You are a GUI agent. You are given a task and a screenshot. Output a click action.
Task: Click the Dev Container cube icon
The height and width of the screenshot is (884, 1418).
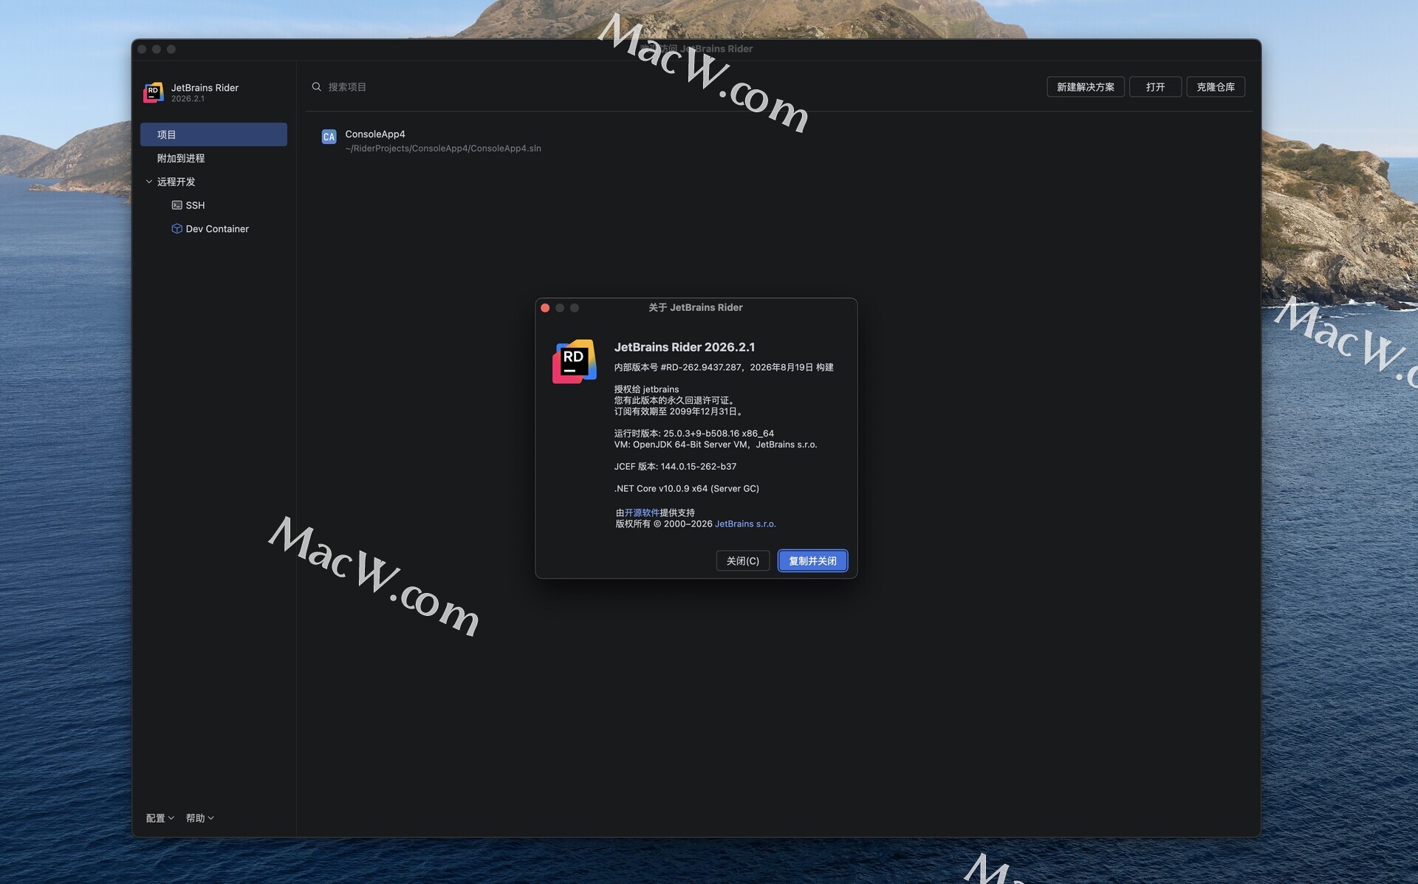tap(177, 229)
